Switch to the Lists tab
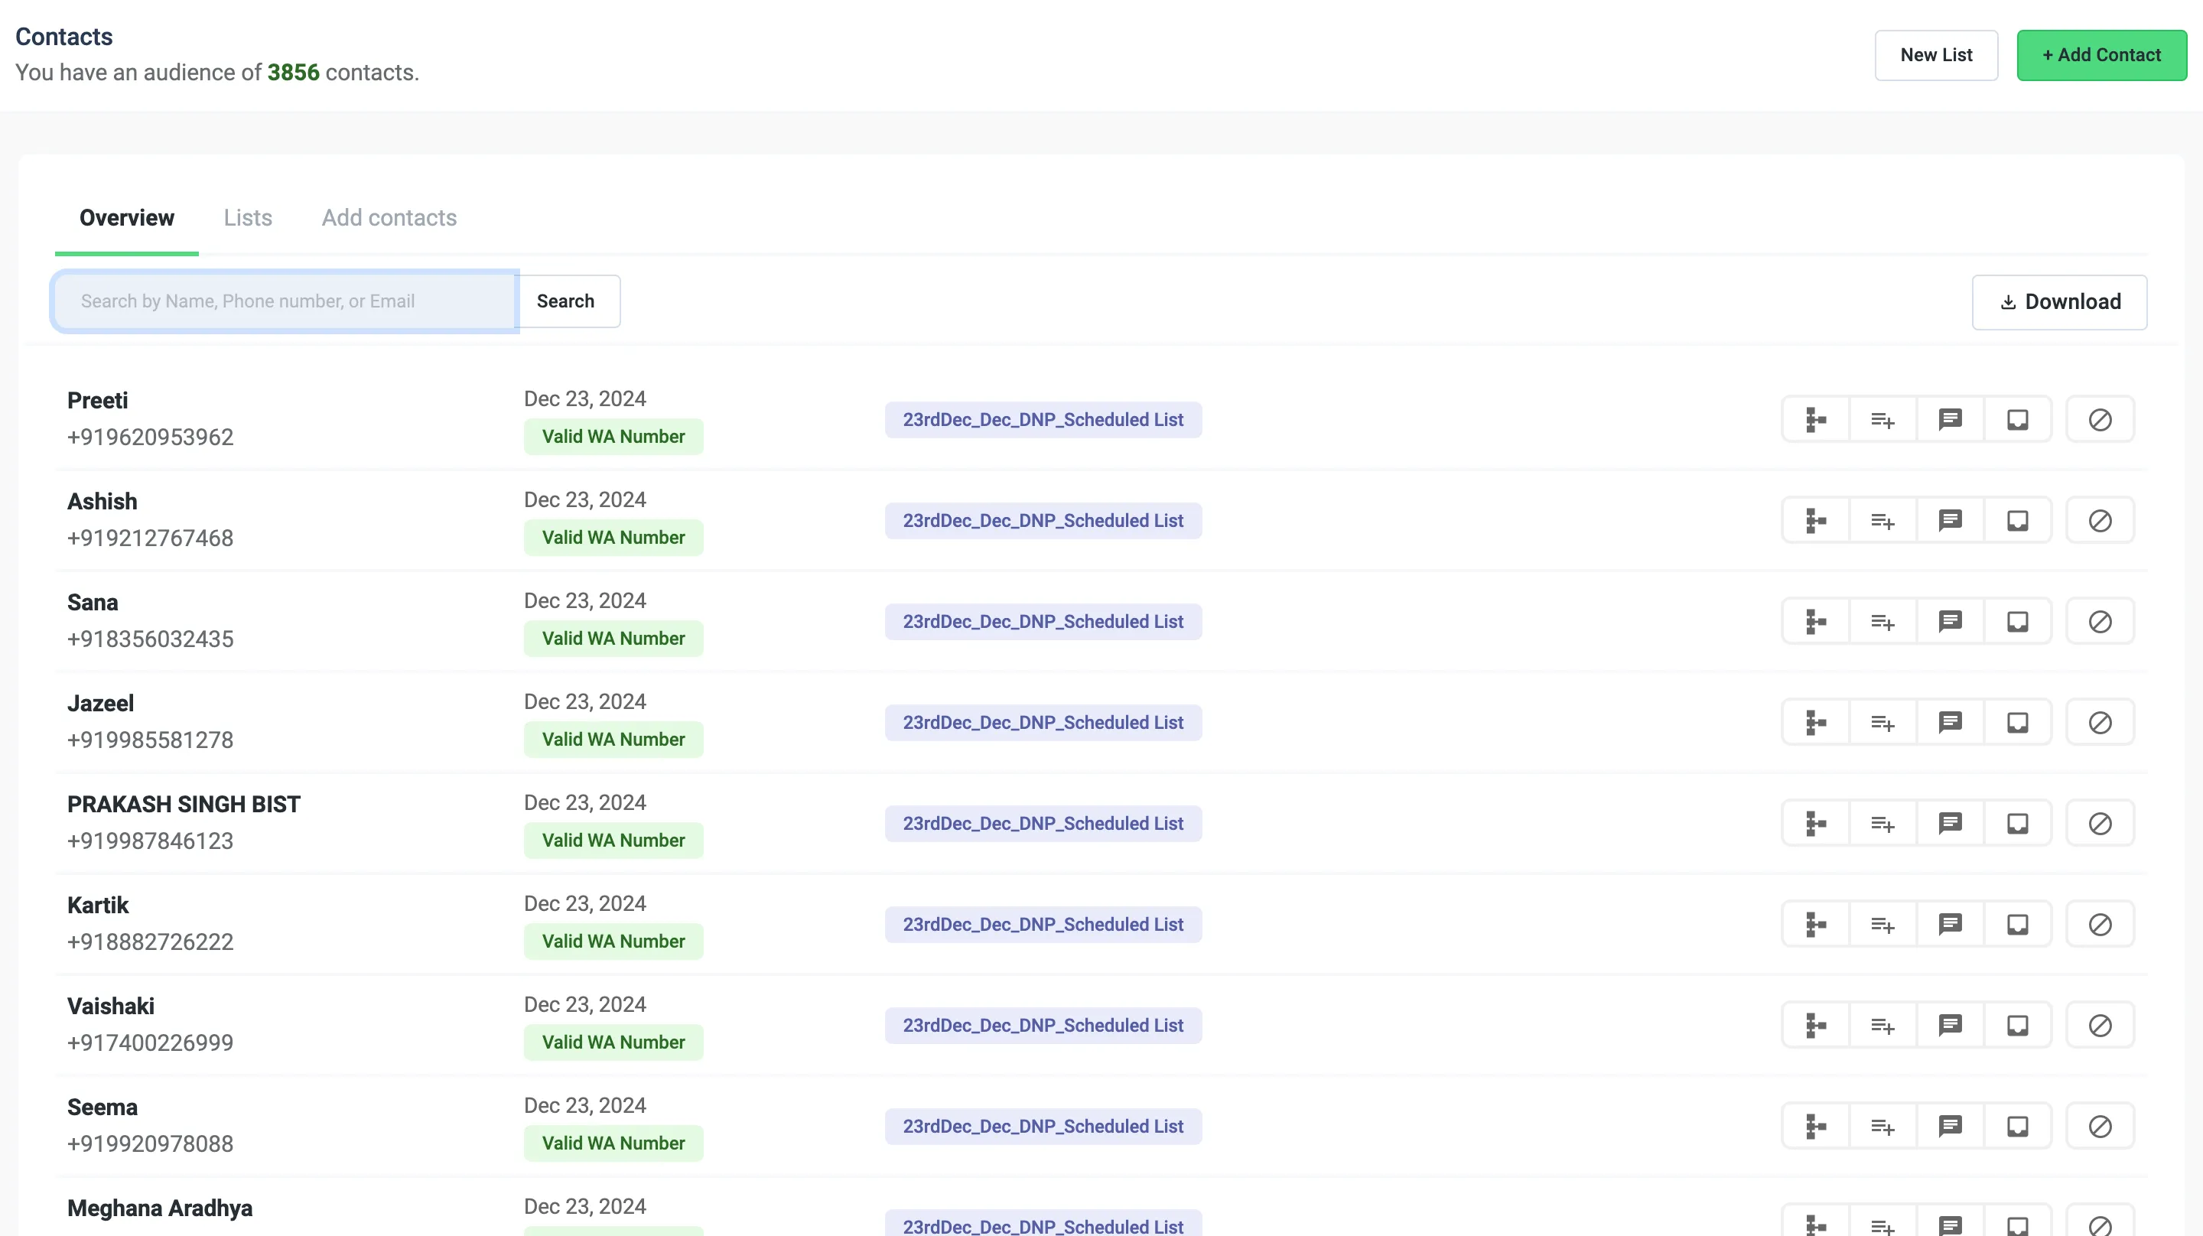The width and height of the screenshot is (2203, 1236). tap(248, 218)
